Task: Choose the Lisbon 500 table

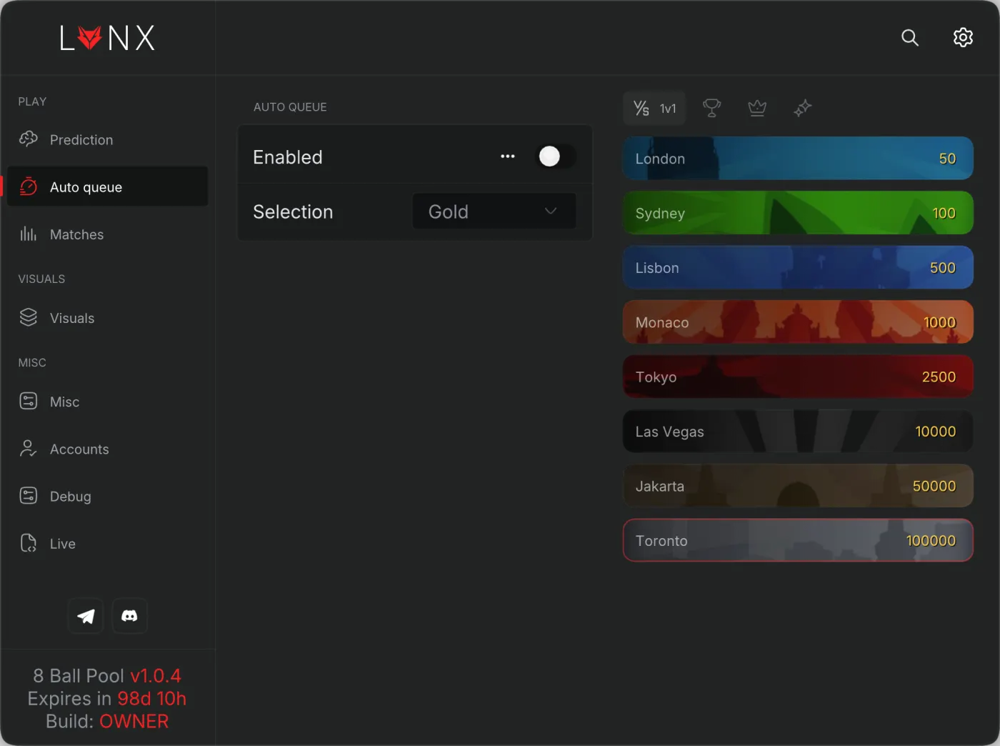Action: point(798,267)
